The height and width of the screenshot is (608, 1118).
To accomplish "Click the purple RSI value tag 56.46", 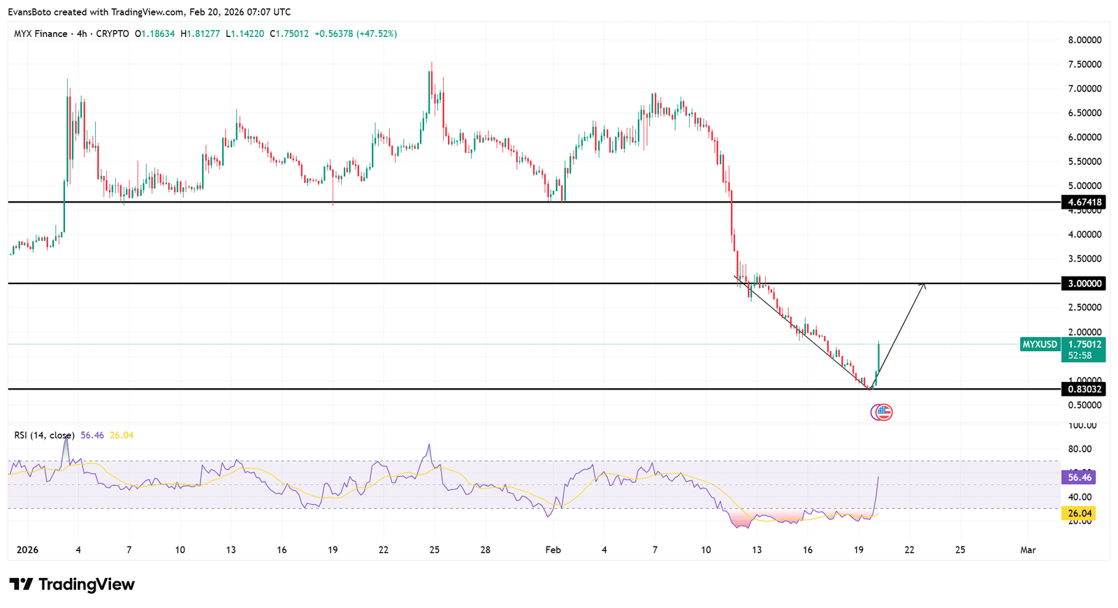I will pos(1079,477).
